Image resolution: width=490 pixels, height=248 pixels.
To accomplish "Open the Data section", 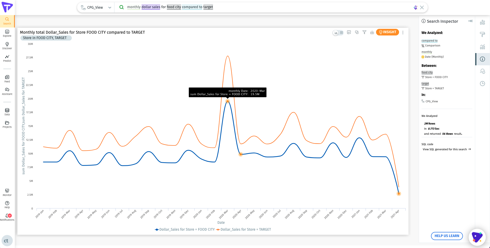I will (7, 112).
